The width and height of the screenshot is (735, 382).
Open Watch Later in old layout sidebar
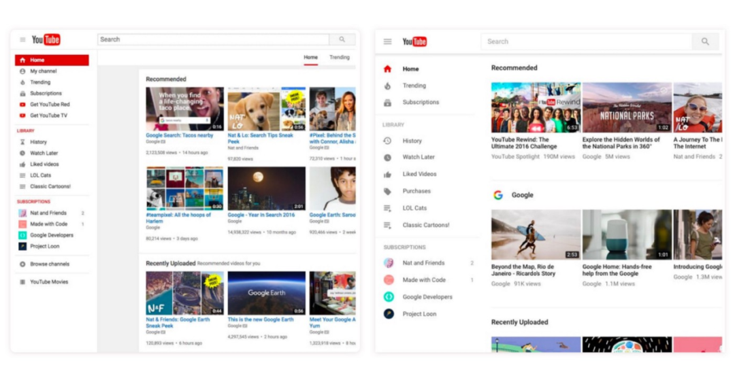[44, 153]
